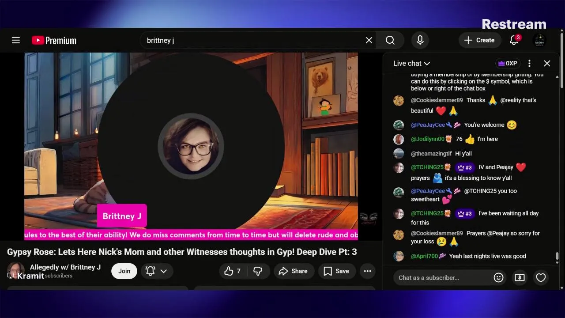Click @PeaJayCee you too sweetheart message
This screenshot has height=318, width=565.
pos(463,195)
